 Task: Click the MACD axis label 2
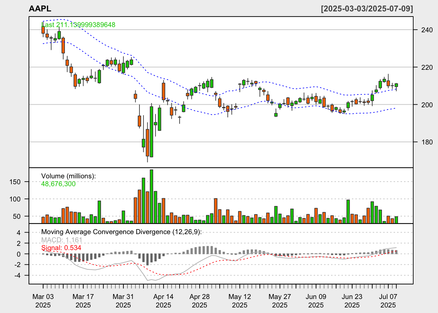pyautogui.click(x=19, y=244)
